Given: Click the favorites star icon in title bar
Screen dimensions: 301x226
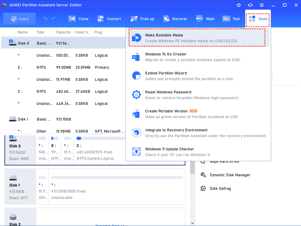Looking at the screenshot, I should point(239,5).
